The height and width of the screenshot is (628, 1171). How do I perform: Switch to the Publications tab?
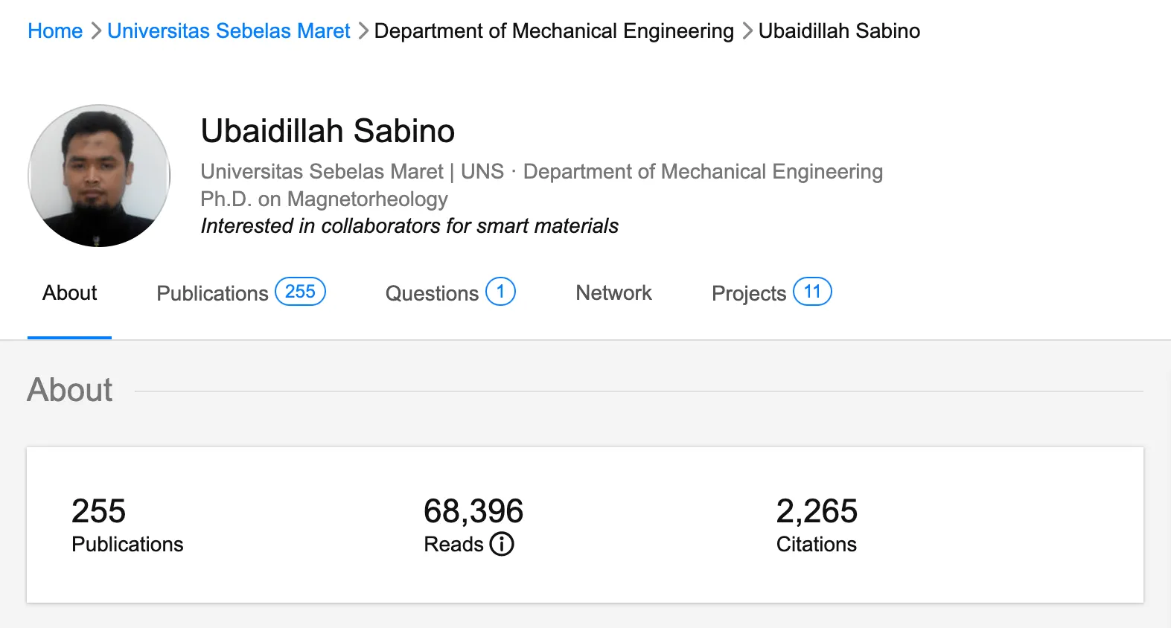pyautogui.click(x=212, y=293)
